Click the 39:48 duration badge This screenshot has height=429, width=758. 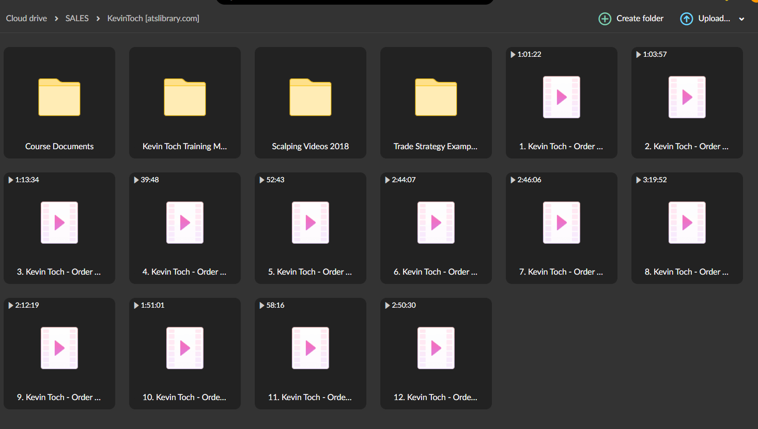coord(146,180)
